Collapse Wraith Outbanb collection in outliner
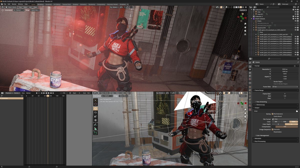Screen dimensions: 300x168 pos(252,19)
